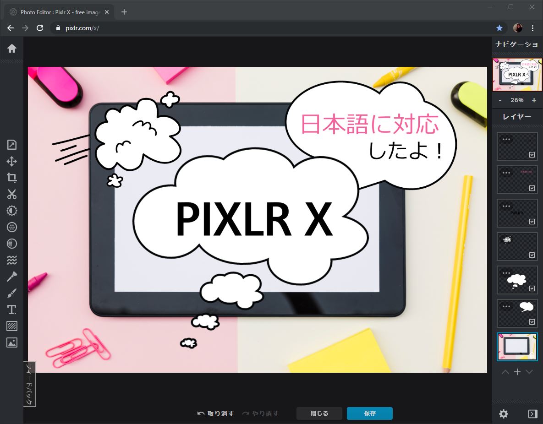Go back in the browser
Screen dimensions: 543x424
tap(11, 28)
